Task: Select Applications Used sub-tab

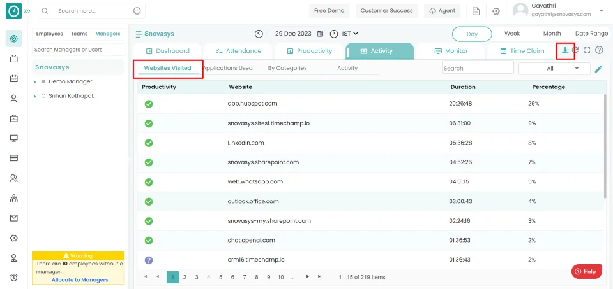Action: (227, 68)
